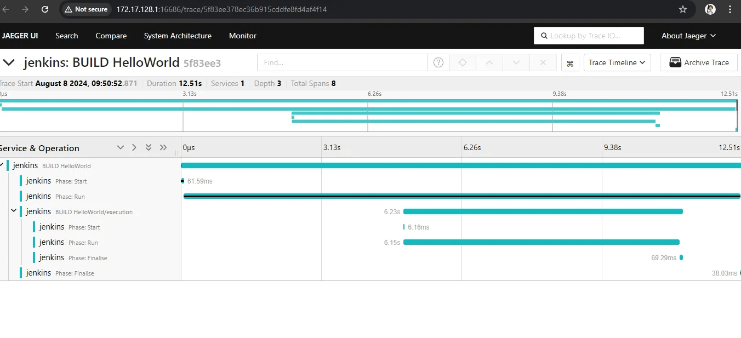Open the Trace Timeline view dropdown
The image size is (741, 338).
click(x=617, y=62)
